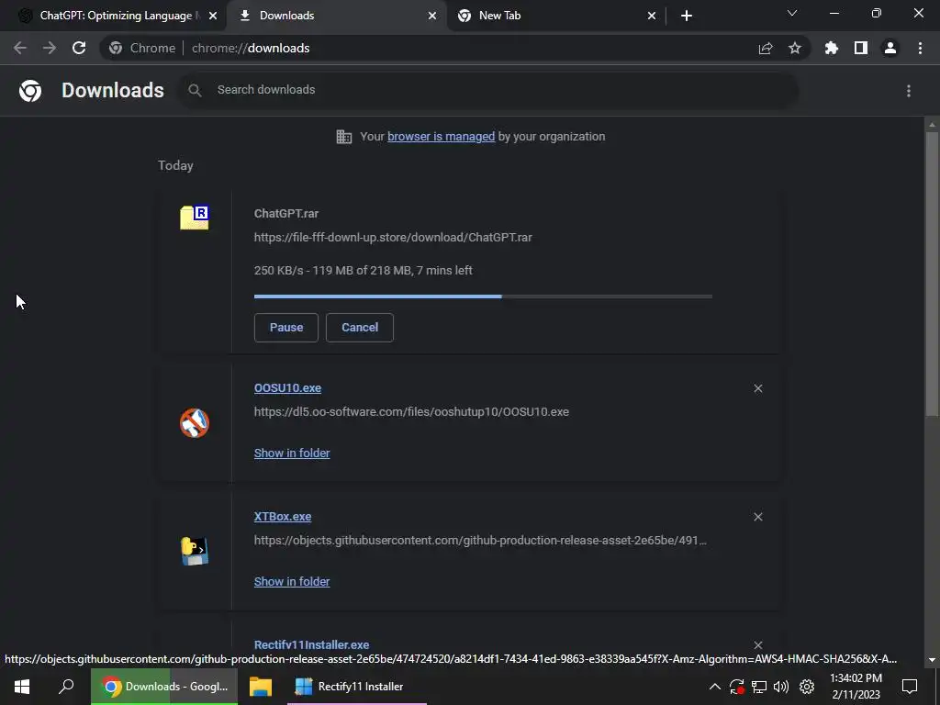Click the XTBox.exe file icon

[195, 552]
